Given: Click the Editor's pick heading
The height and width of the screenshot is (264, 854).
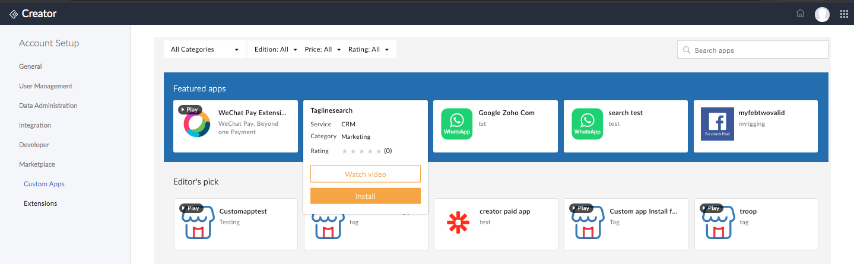Looking at the screenshot, I should point(196,182).
